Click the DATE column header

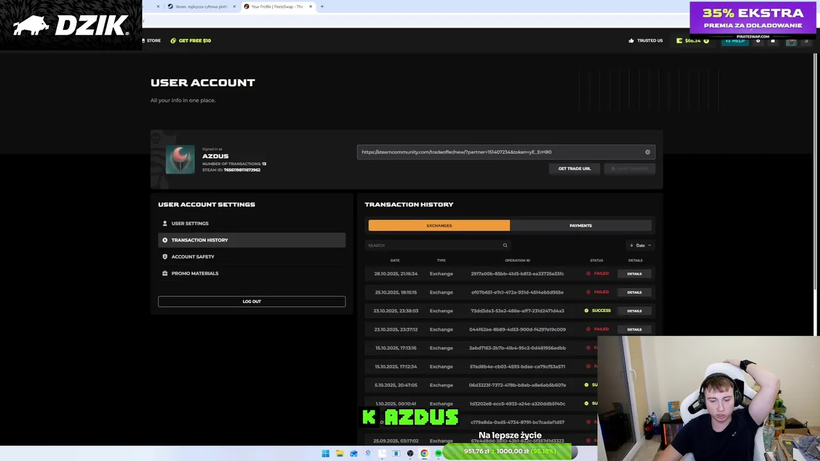(x=395, y=261)
